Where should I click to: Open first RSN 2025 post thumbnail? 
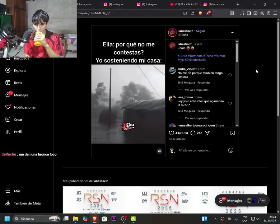97,200
